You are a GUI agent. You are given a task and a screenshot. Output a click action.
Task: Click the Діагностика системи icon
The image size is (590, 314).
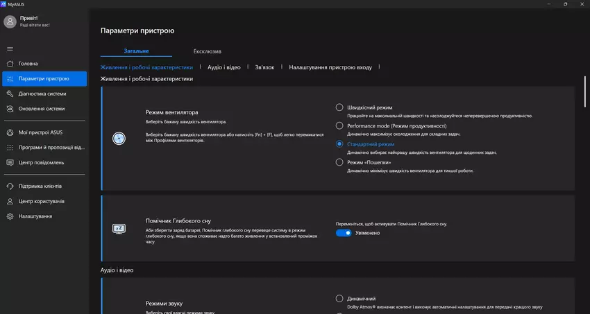point(10,94)
